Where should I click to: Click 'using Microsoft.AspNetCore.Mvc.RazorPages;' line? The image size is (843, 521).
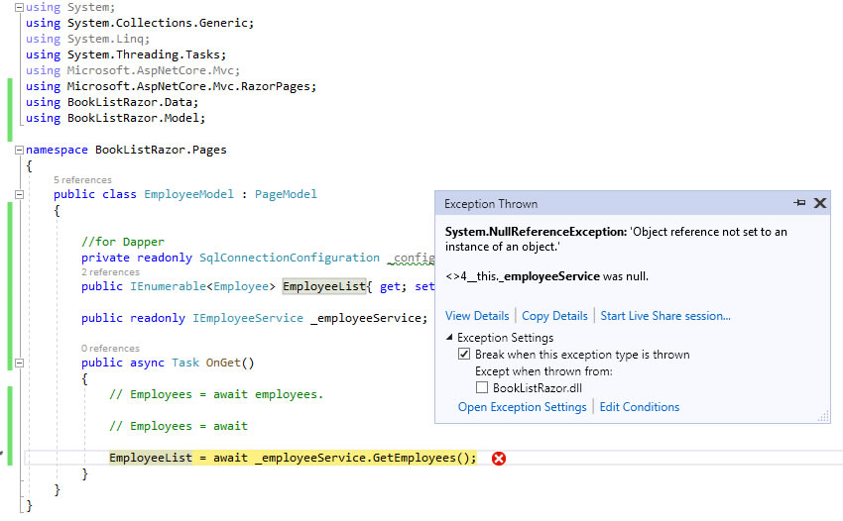(x=171, y=86)
